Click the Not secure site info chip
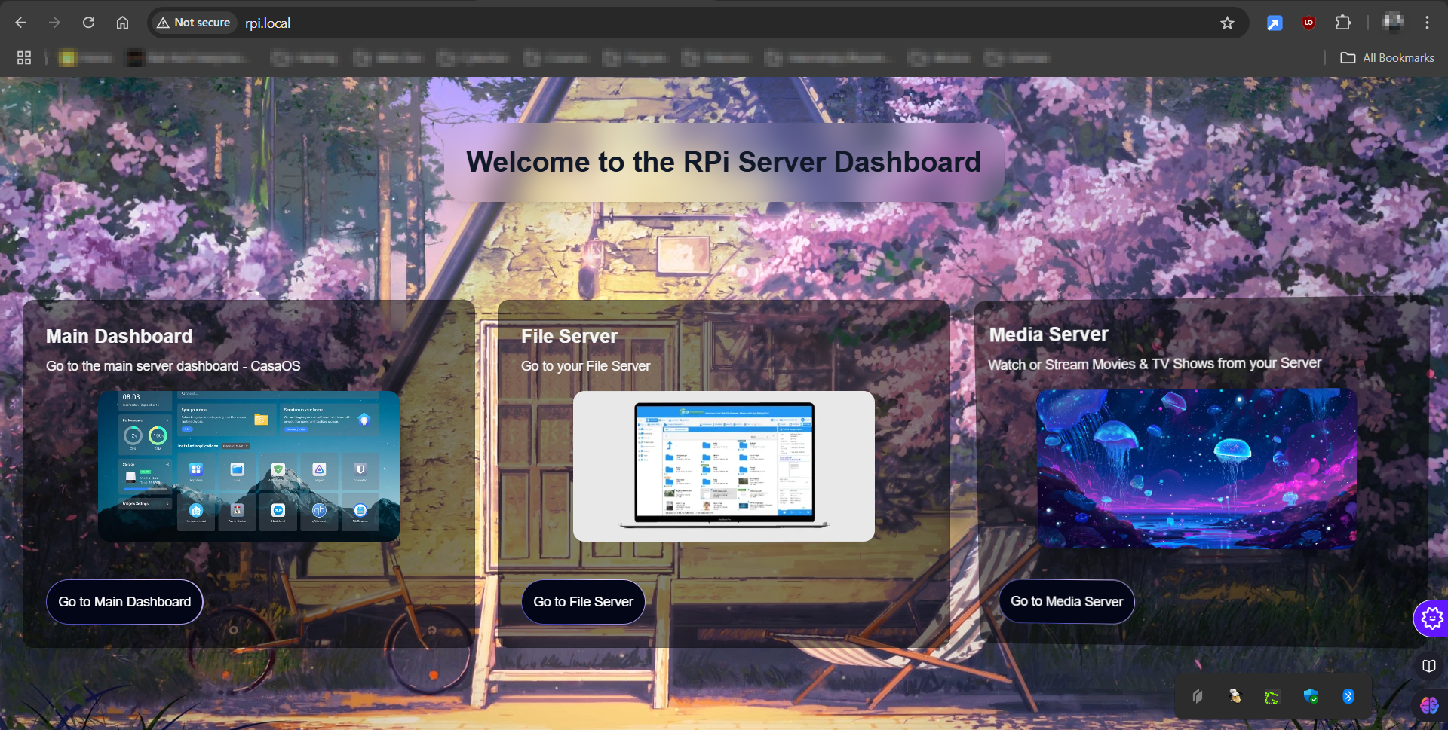Screen dimensions: 1448x730 194,23
